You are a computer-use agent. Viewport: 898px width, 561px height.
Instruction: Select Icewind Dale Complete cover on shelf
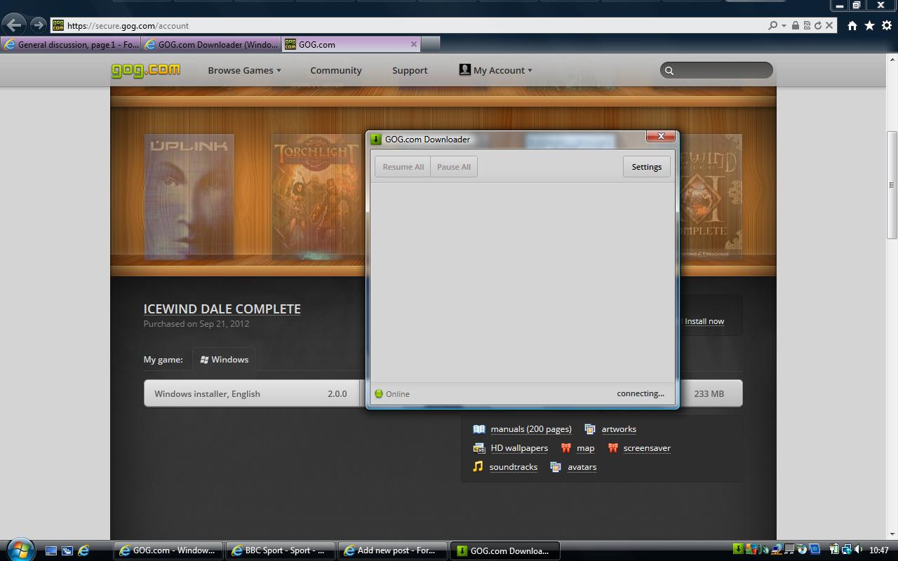(710, 197)
